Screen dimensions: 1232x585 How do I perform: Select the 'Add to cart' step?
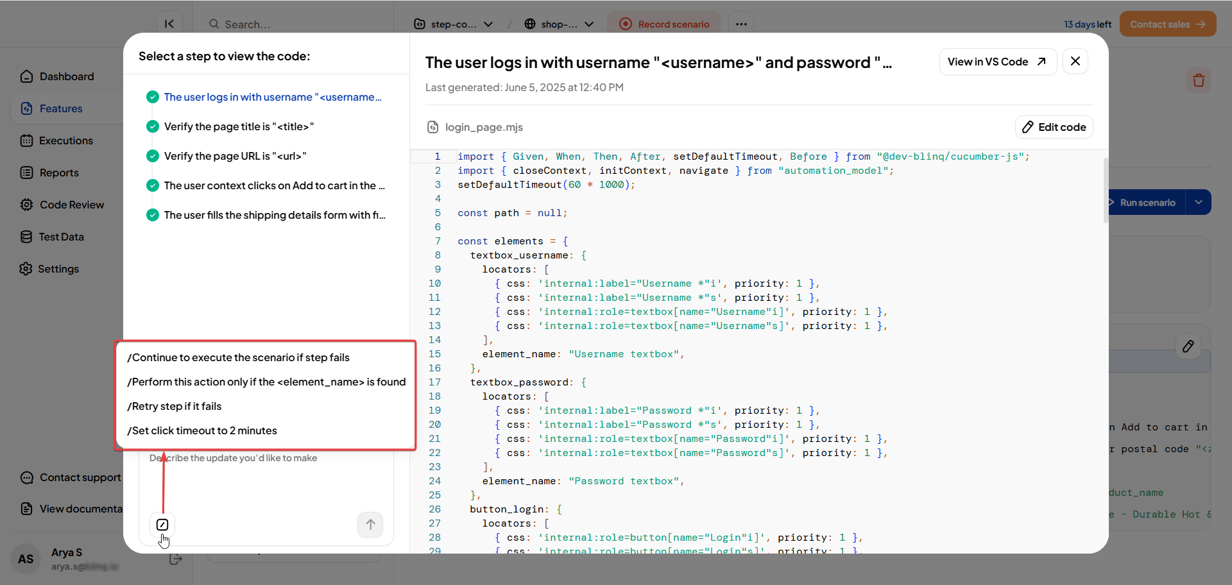pos(274,186)
